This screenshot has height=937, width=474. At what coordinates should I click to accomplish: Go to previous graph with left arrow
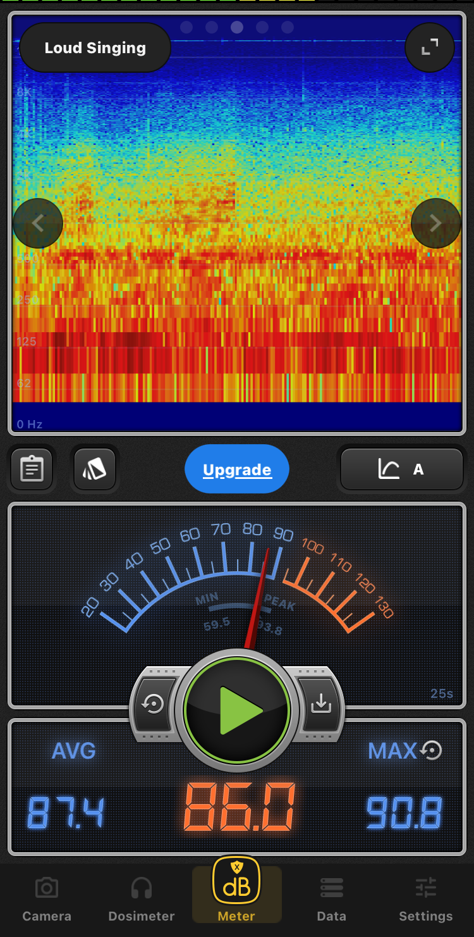pos(38,223)
